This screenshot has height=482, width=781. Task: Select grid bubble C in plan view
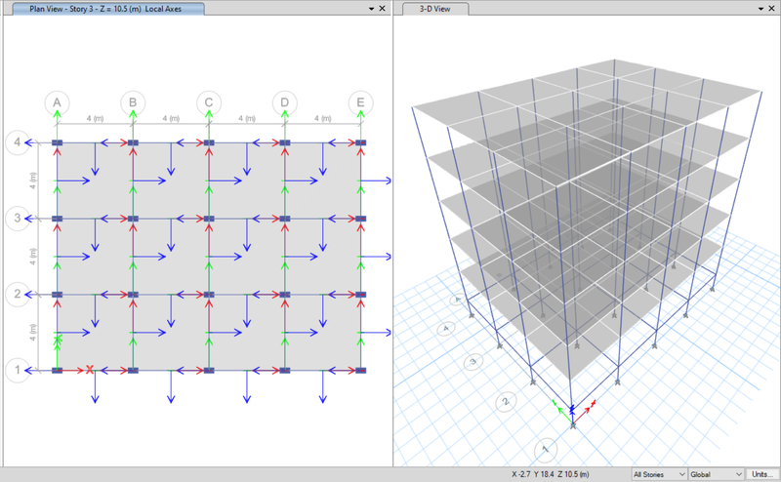(209, 103)
